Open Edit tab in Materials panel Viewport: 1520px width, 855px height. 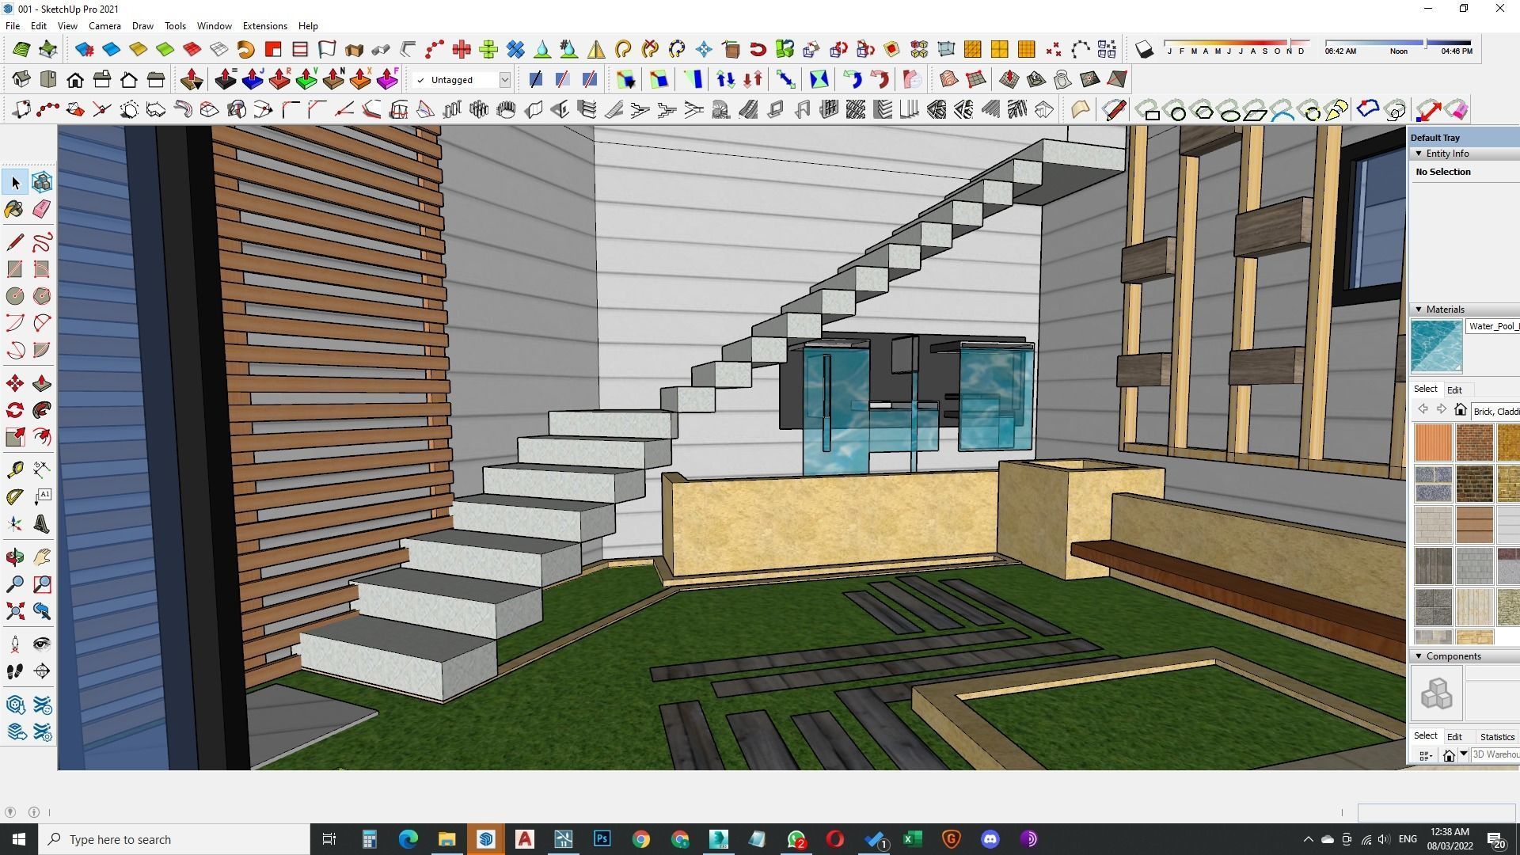[x=1454, y=389]
